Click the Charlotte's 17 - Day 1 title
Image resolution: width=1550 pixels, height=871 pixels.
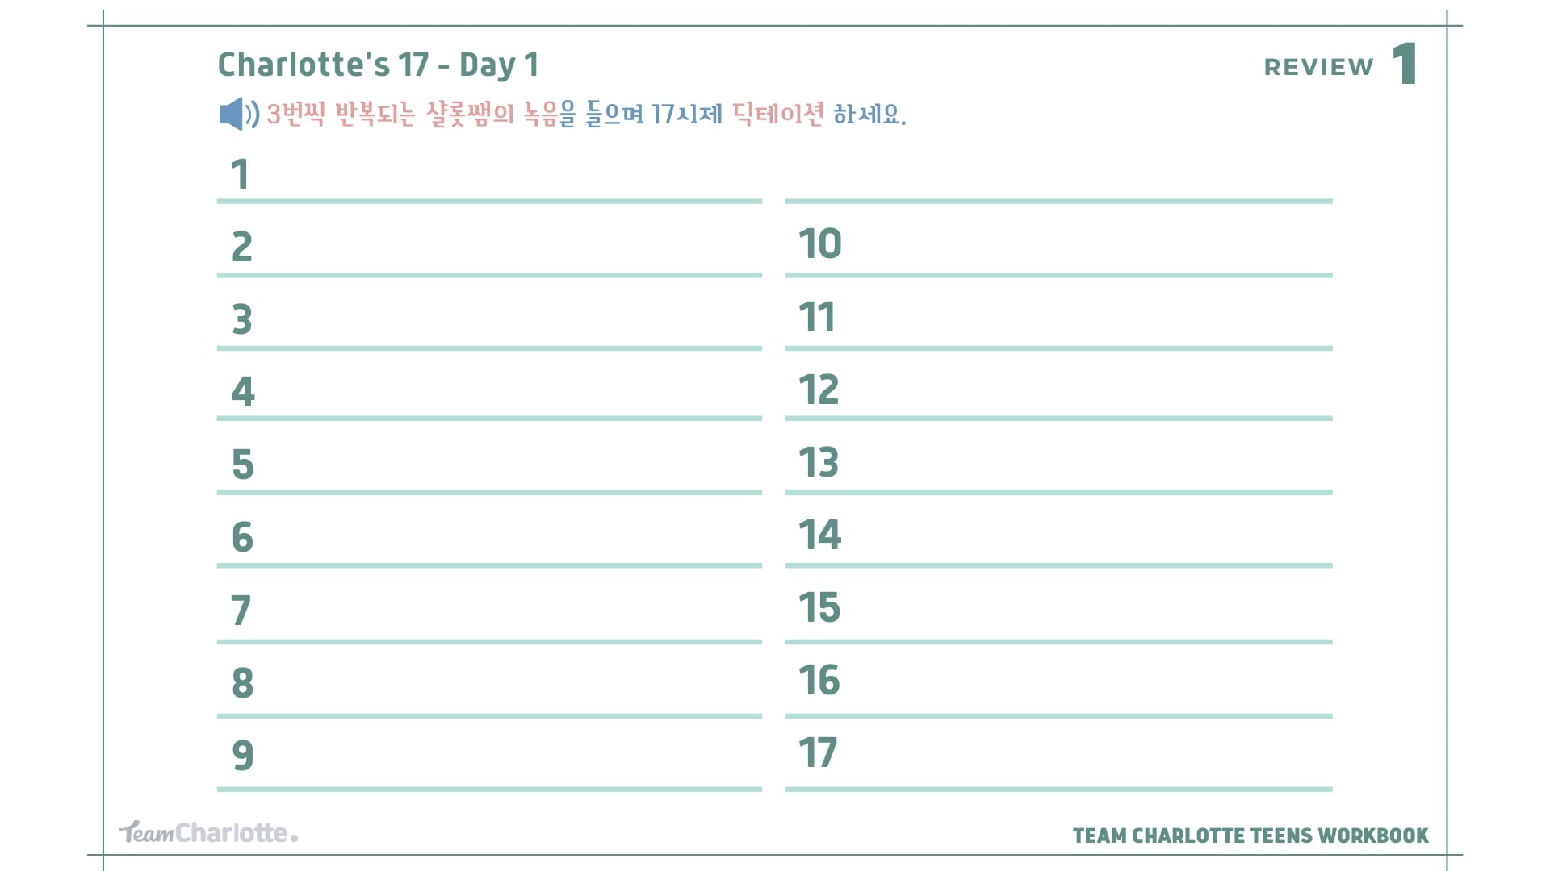pyautogui.click(x=378, y=65)
